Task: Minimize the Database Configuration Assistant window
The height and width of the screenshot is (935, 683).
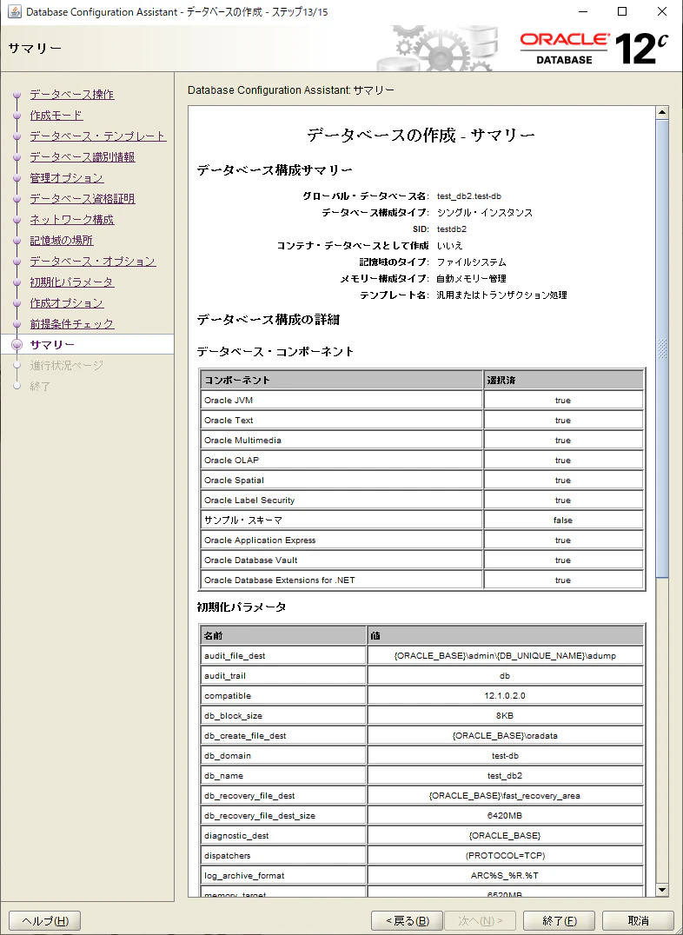Action: click(583, 11)
